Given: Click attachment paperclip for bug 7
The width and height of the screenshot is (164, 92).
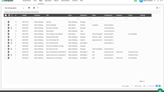Looking at the screenshot, I should coord(11,40).
